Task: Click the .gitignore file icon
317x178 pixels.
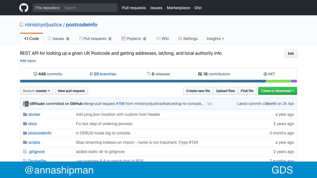Action: click(x=25, y=151)
